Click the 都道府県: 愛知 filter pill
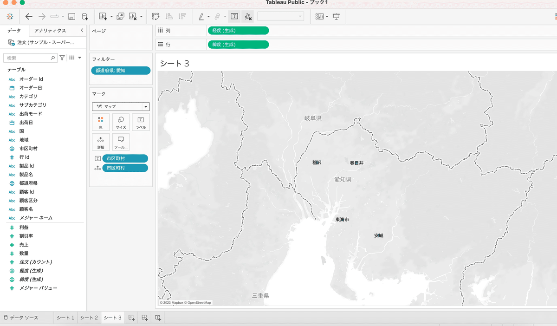This screenshot has width=557, height=326. 121,71
